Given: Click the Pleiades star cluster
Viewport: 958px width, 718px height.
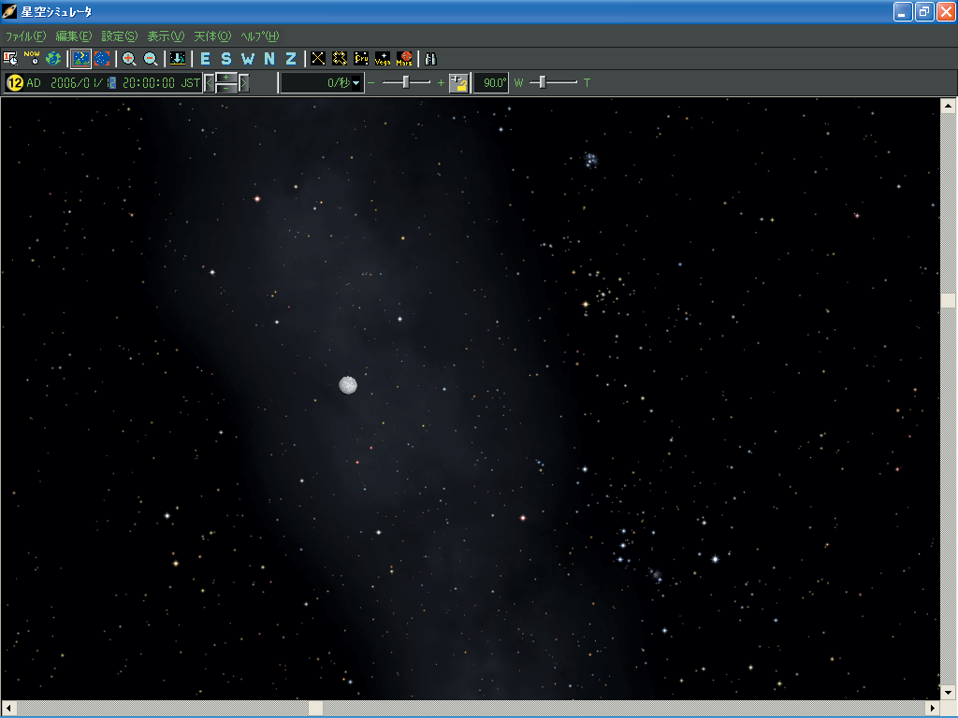Looking at the screenshot, I should [x=591, y=160].
